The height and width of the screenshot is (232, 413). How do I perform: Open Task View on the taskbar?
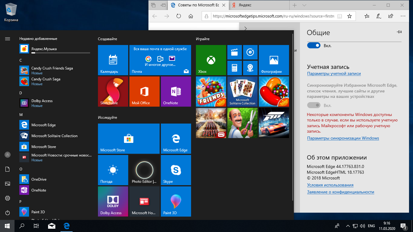coord(36,226)
